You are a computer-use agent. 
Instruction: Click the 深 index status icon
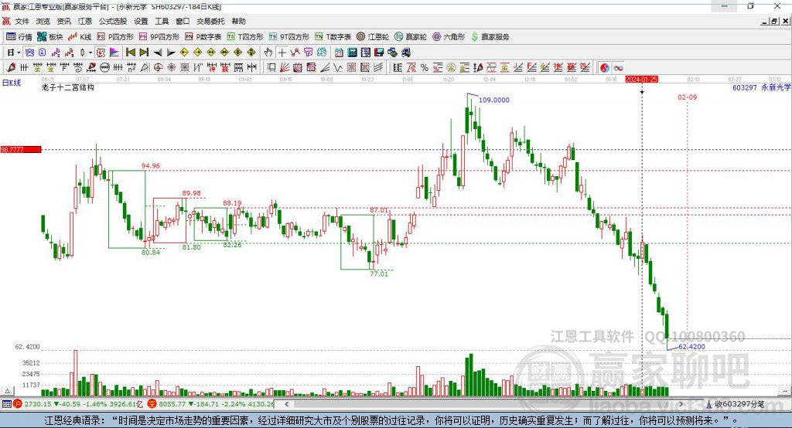point(152,404)
